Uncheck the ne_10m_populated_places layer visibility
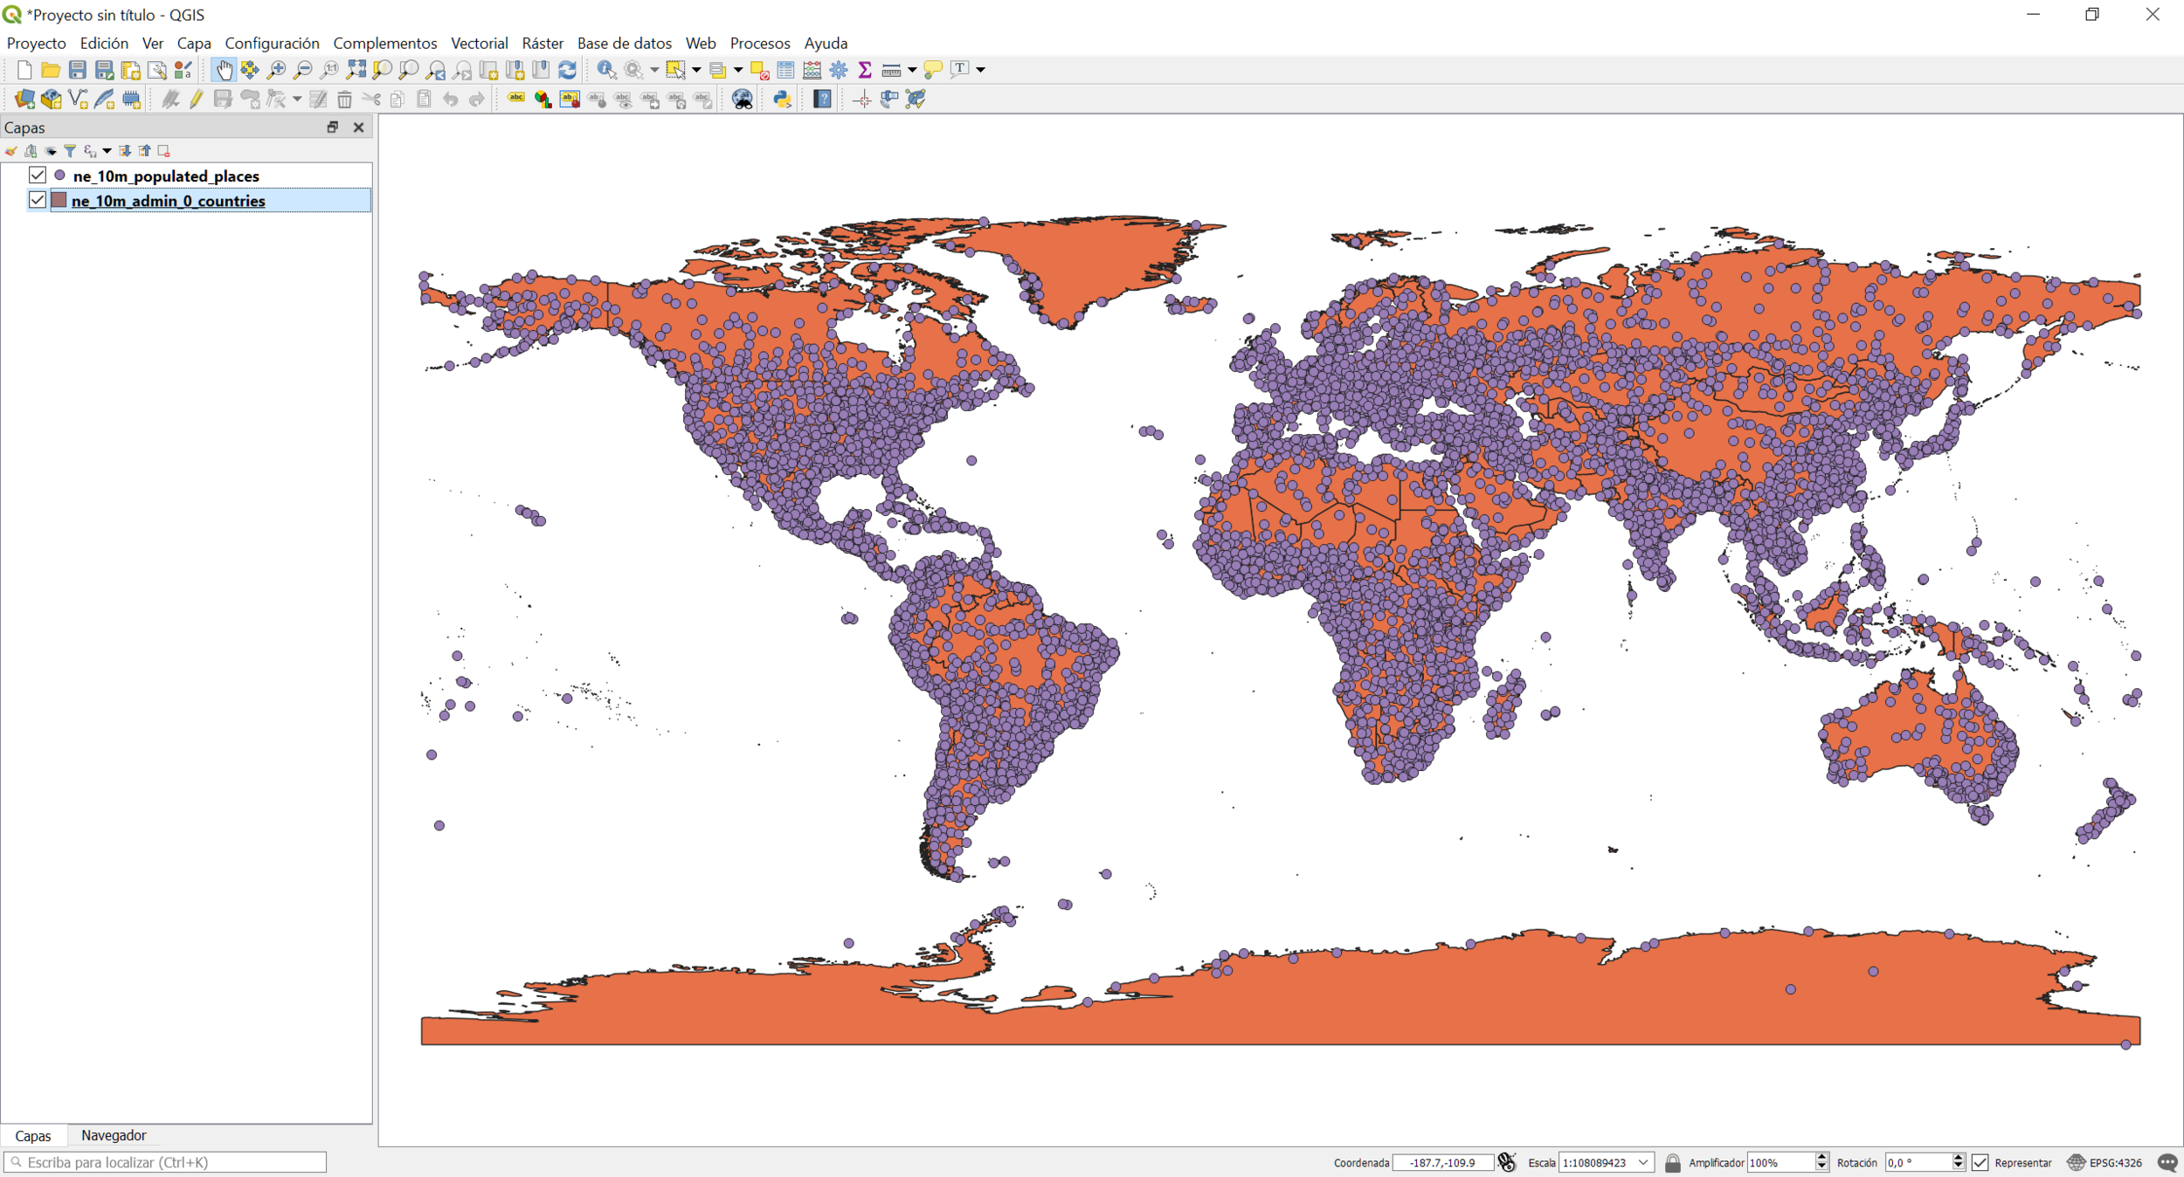Image resolution: width=2184 pixels, height=1177 pixels. 38,176
